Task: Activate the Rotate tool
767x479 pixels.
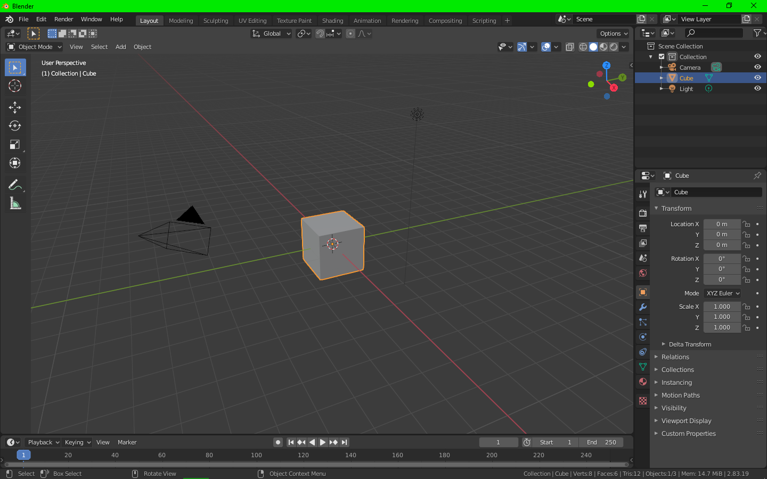Action: (15, 126)
